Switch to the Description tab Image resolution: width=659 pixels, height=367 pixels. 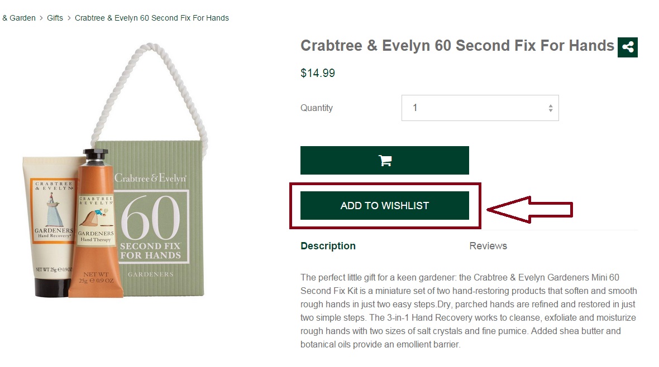pyautogui.click(x=328, y=246)
